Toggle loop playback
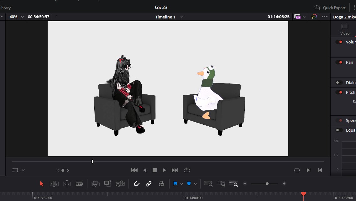This screenshot has height=201, width=356. click(x=187, y=170)
